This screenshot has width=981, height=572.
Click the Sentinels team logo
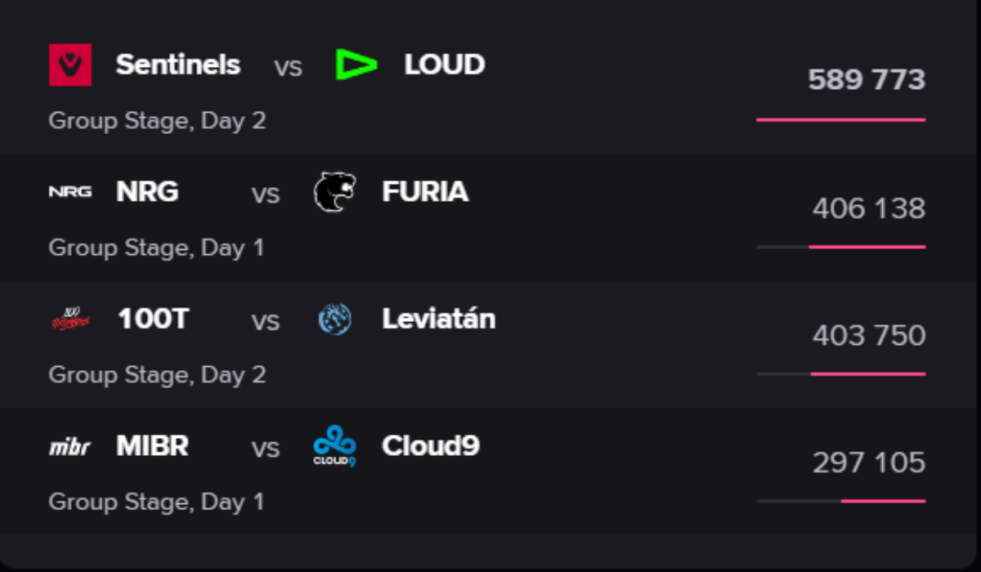[x=70, y=65]
